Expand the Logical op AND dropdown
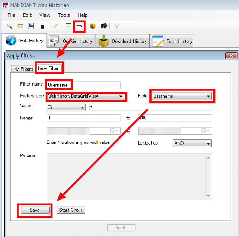The height and width of the screenshot is (237, 239). [x=192, y=143]
